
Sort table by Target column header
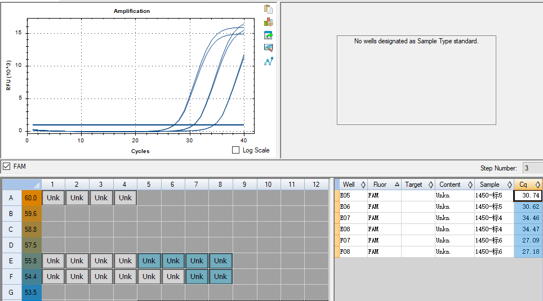pyautogui.click(x=418, y=185)
